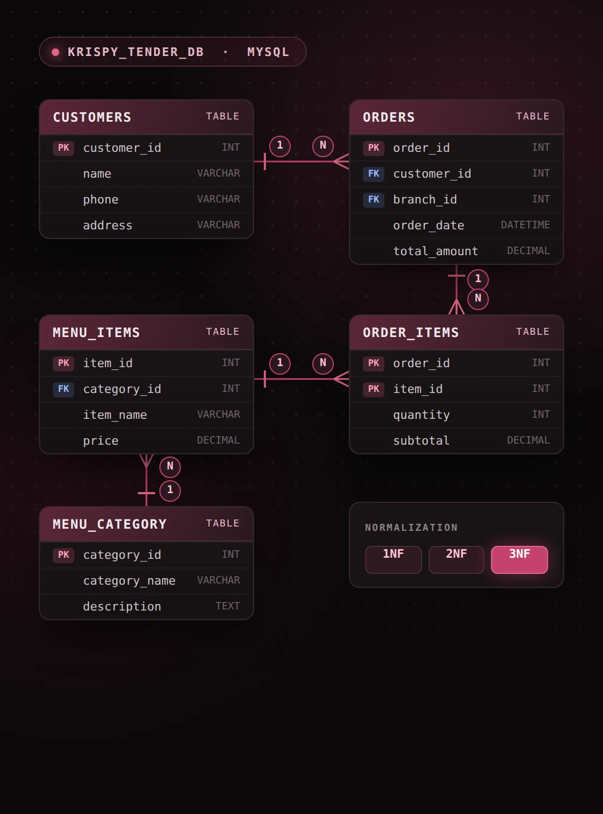Click the MENU_CATEGORY table header

[146, 524]
